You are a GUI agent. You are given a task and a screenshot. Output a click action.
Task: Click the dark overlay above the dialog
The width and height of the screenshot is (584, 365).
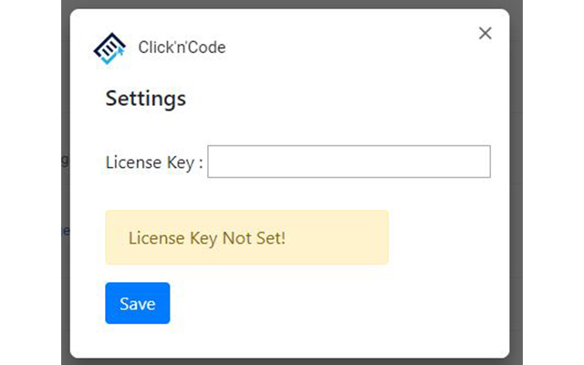[x=292, y=4]
